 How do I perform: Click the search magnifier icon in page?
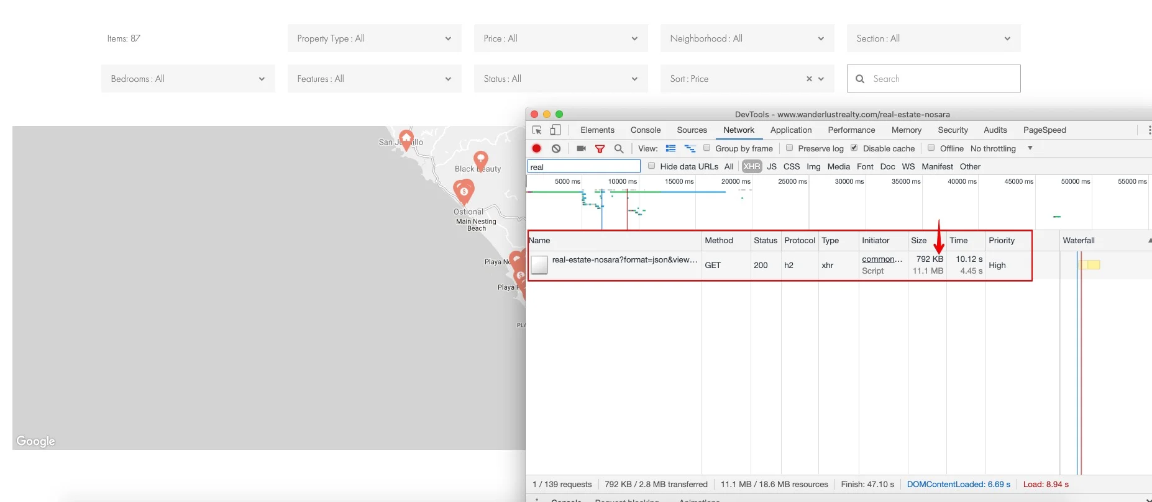tap(860, 79)
